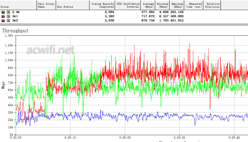Click the 5G1 group chart icon
248x142 pixels.
point(3,16)
